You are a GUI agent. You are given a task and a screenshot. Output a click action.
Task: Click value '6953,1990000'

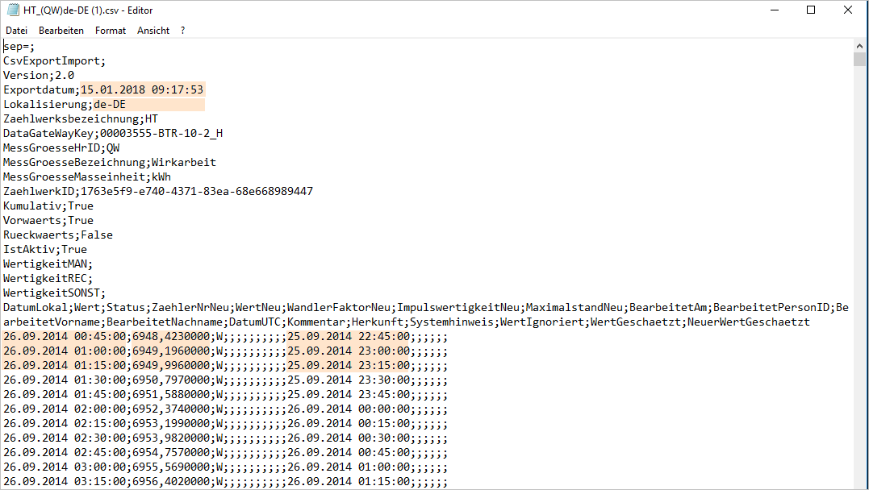171,423
